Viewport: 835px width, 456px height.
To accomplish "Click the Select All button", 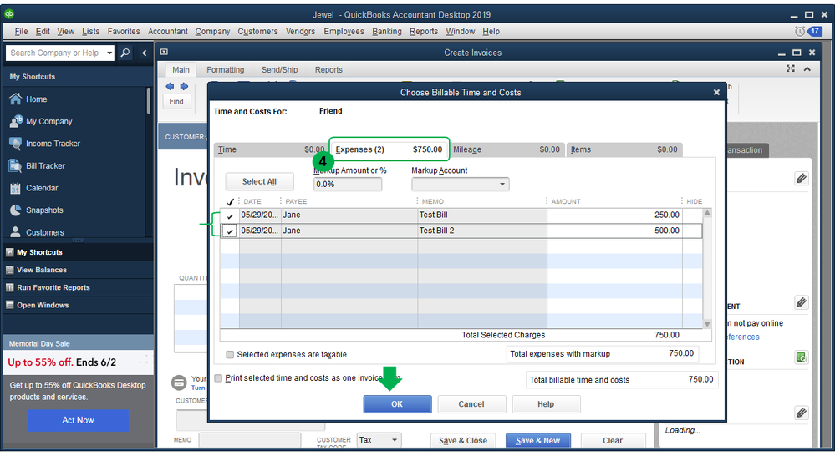I will pos(259,181).
